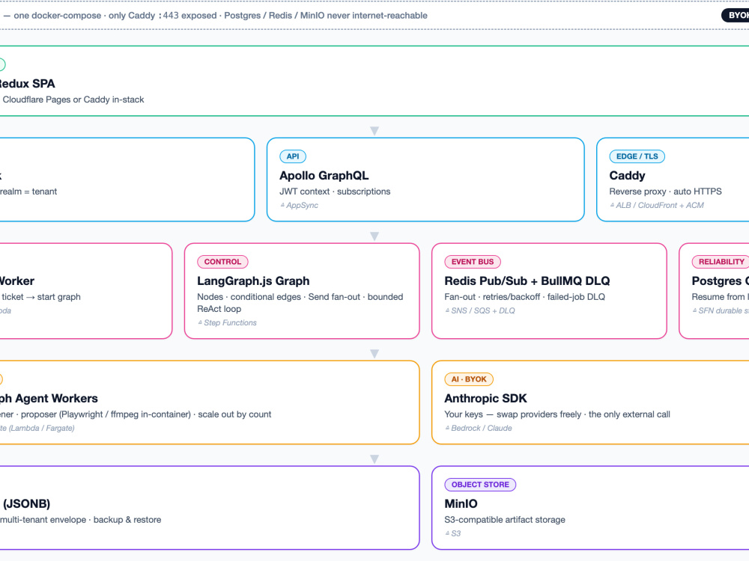Click Redis Pub/Sub + BullMQ DLQ heading
The height and width of the screenshot is (561, 749).
tap(527, 281)
